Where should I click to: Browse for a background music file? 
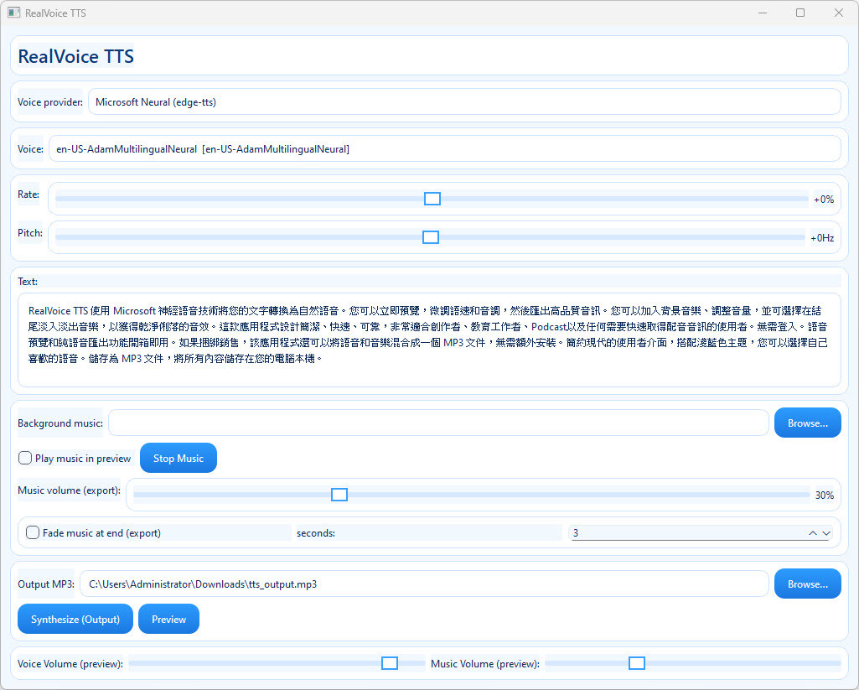807,423
